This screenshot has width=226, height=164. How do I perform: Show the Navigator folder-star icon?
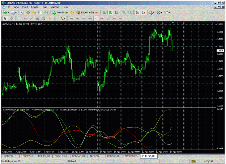pos(34,13)
